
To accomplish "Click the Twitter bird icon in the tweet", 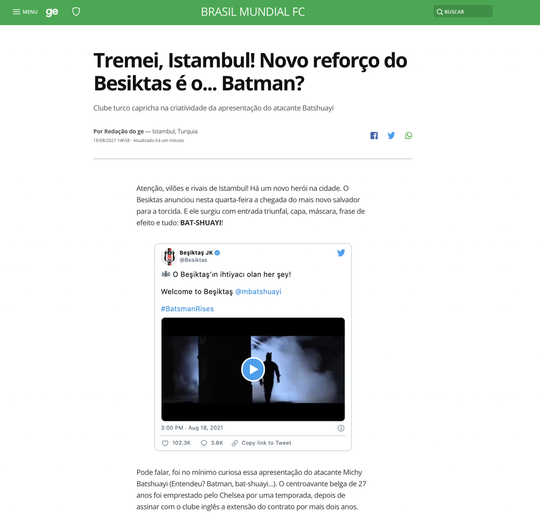I will (341, 253).
